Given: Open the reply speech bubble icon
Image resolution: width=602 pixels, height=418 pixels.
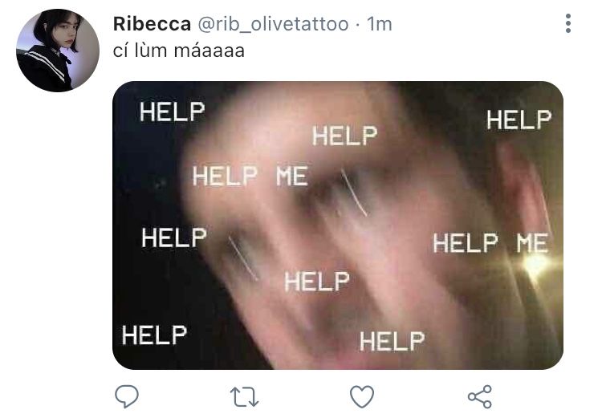Looking at the screenshot, I should point(127,396).
